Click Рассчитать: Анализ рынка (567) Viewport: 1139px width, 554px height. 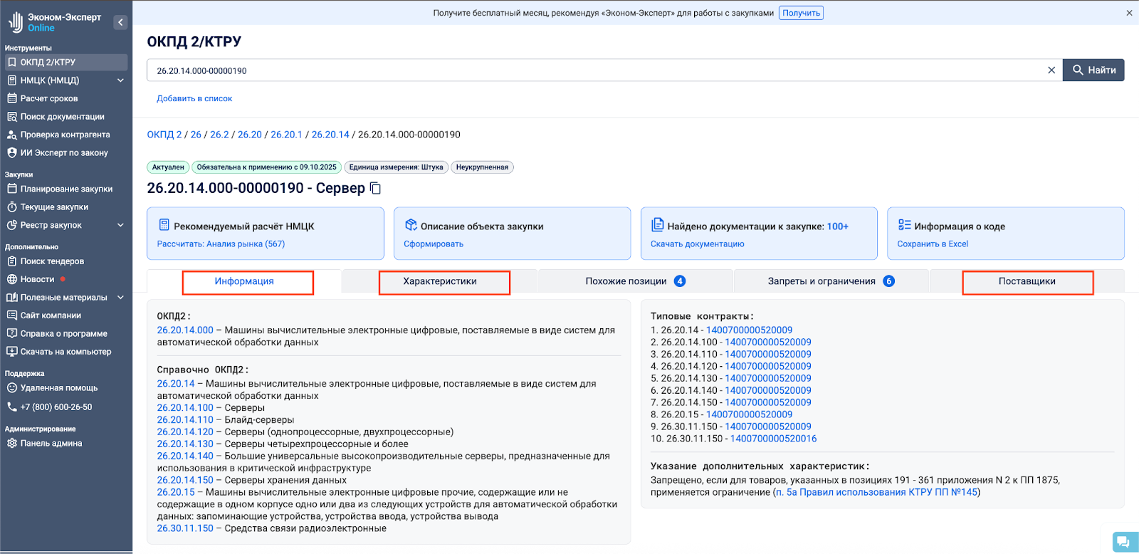coord(221,244)
